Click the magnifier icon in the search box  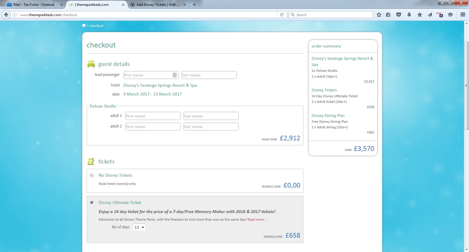coord(293,15)
